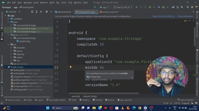Click the Debug app bug icon
The width and height of the screenshot is (199, 111).
(150, 7)
